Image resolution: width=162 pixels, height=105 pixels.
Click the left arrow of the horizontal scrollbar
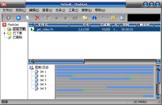[x=31, y=61]
